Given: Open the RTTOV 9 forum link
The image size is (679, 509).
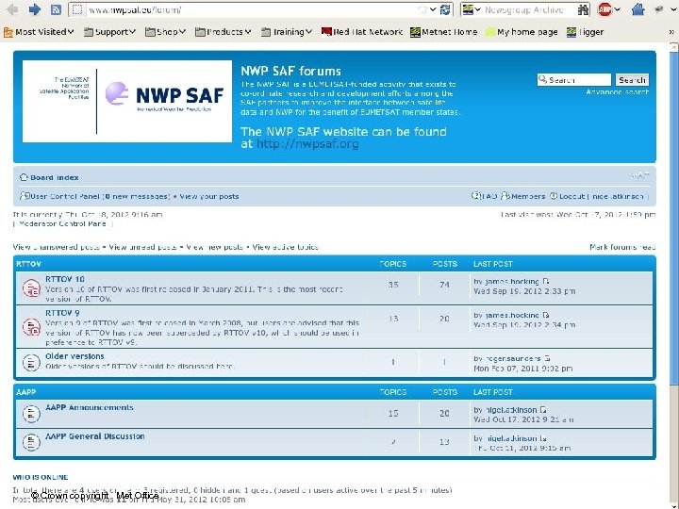Looking at the screenshot, I should (x=62, y=313).
